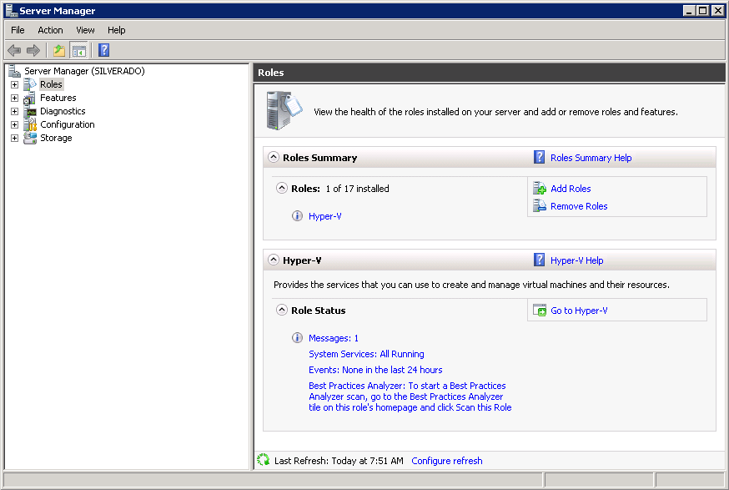
Task: Click the Back arrow toolbar icon
Action: [x=14, y=50]
